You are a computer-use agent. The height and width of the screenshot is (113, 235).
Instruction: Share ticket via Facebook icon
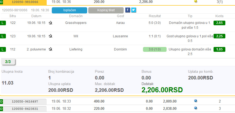click(128, 10)
